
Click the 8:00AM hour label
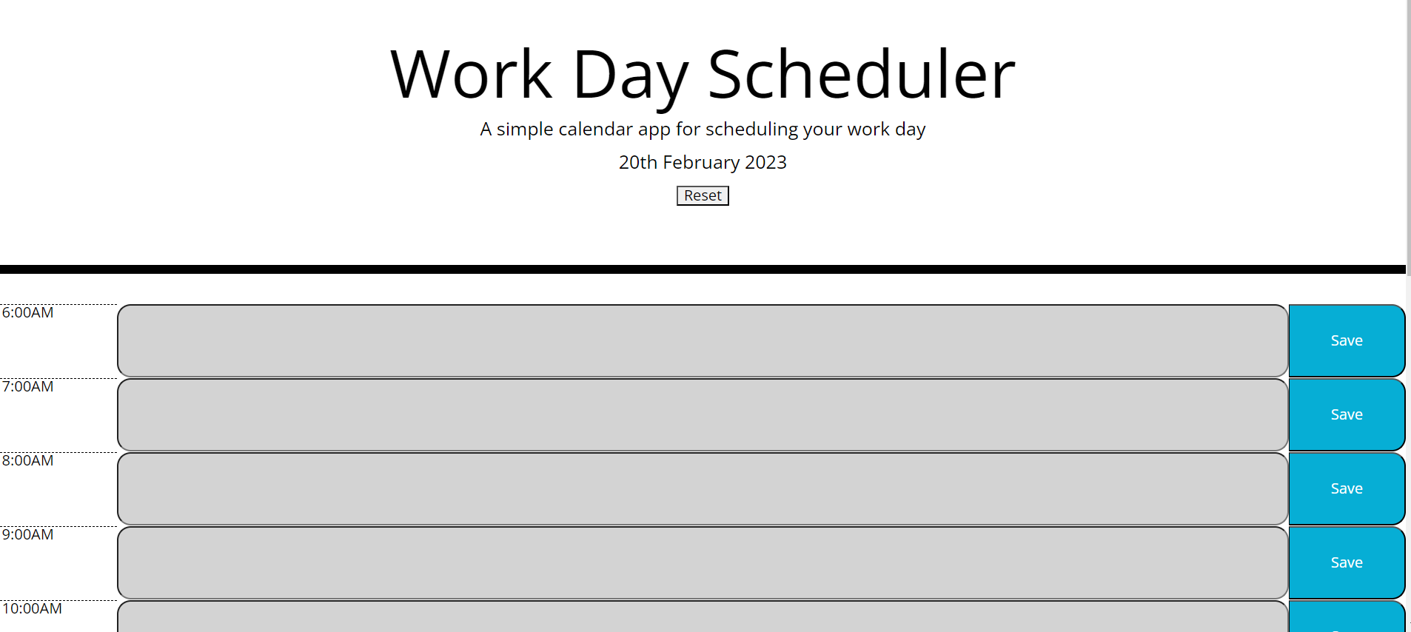pyautogui.click(x=28, y=460)
